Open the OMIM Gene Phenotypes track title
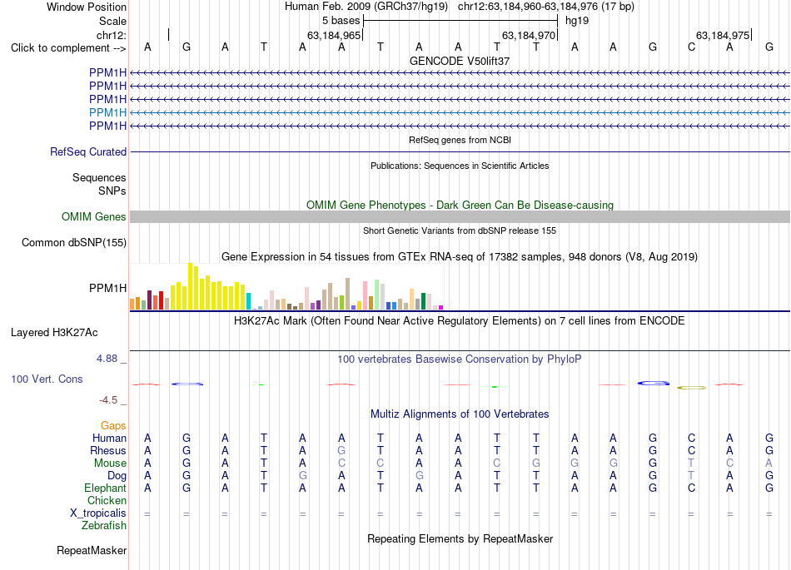This screenshot has width=791, height=570. click(x=460, y=206)
